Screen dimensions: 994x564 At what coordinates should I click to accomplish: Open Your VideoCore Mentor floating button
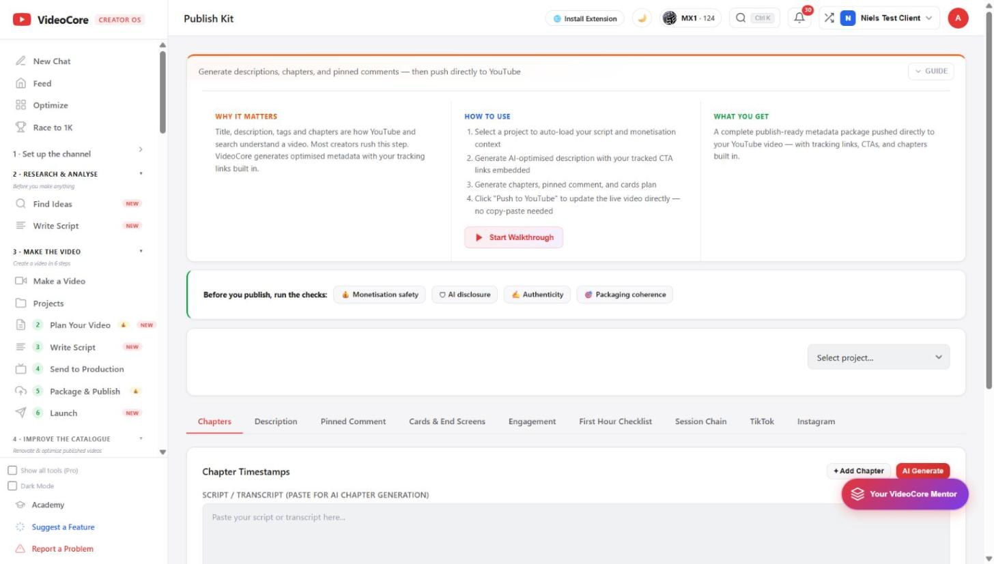pyautogui.click(x=905, y=494)
